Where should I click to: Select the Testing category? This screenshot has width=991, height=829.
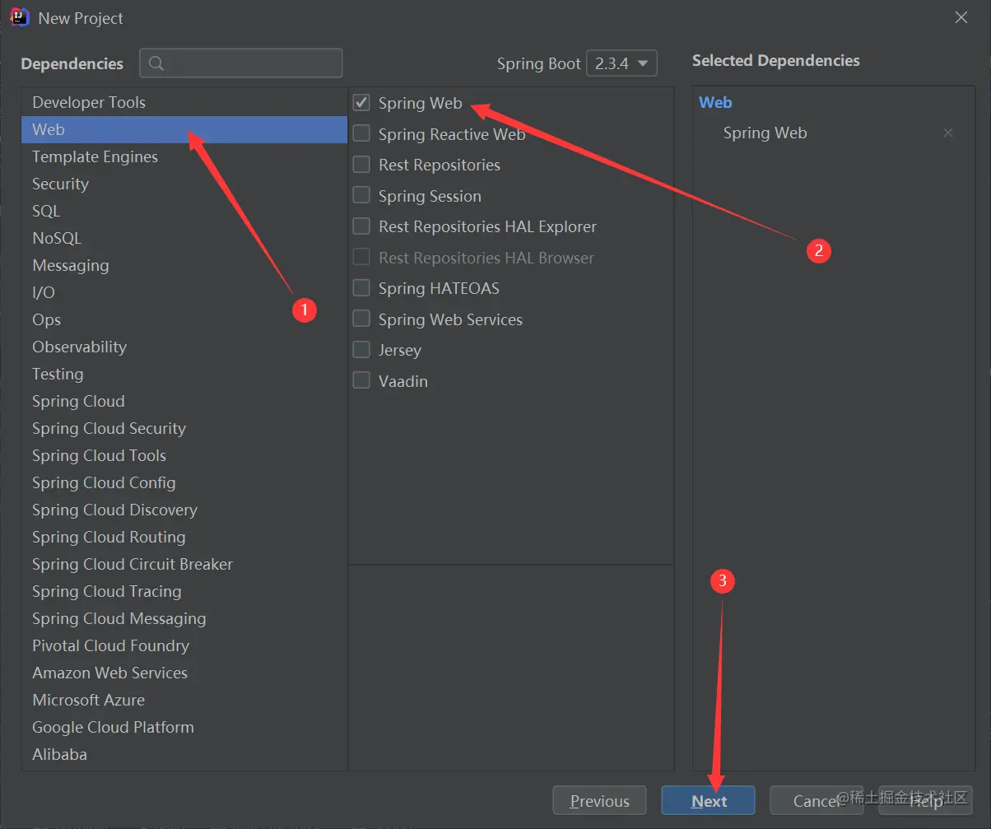coord(184,374)
